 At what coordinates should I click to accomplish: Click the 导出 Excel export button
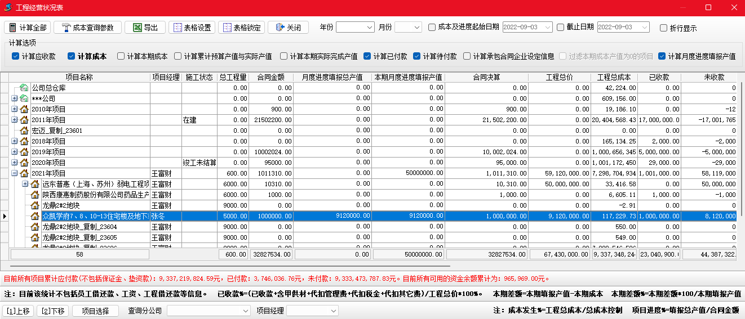pos(145,28)
